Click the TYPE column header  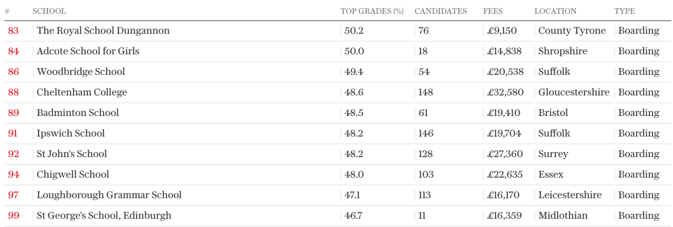click(624, 11)
